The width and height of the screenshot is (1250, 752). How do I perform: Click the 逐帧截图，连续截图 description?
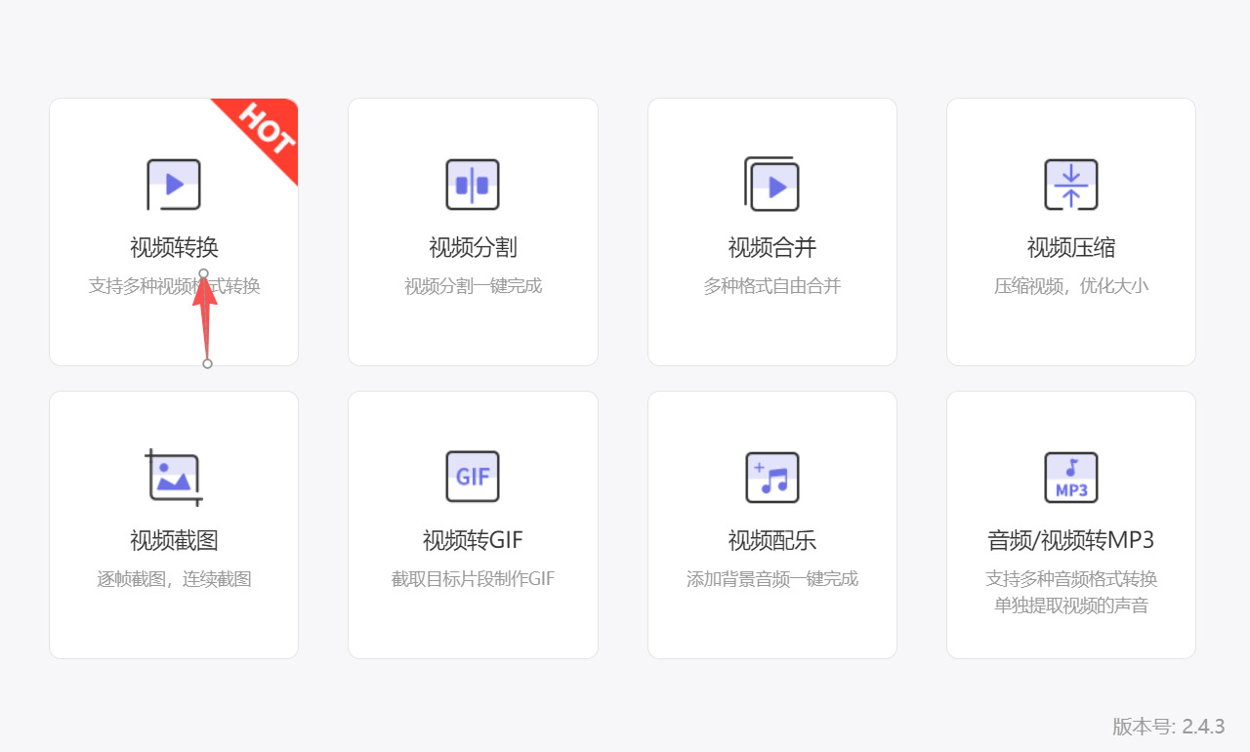click(174, 579)
